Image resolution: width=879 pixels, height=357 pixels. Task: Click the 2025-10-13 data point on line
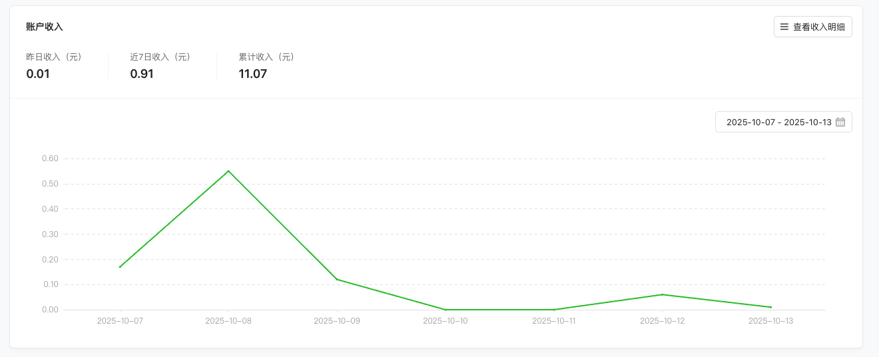point(771,307)
